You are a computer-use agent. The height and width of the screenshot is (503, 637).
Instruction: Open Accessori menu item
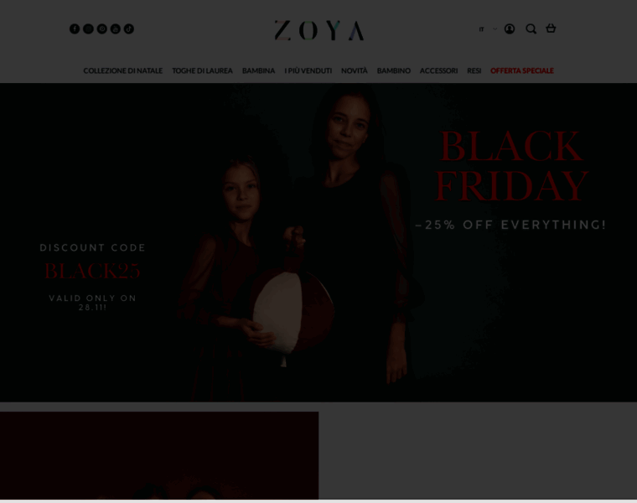point(438,70)
